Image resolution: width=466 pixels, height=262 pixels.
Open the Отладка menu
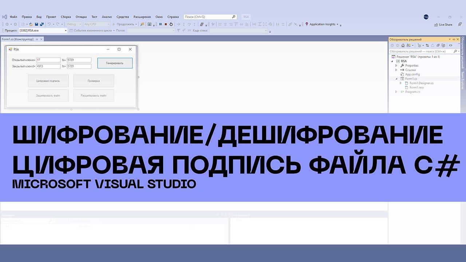tap(81, 17)
